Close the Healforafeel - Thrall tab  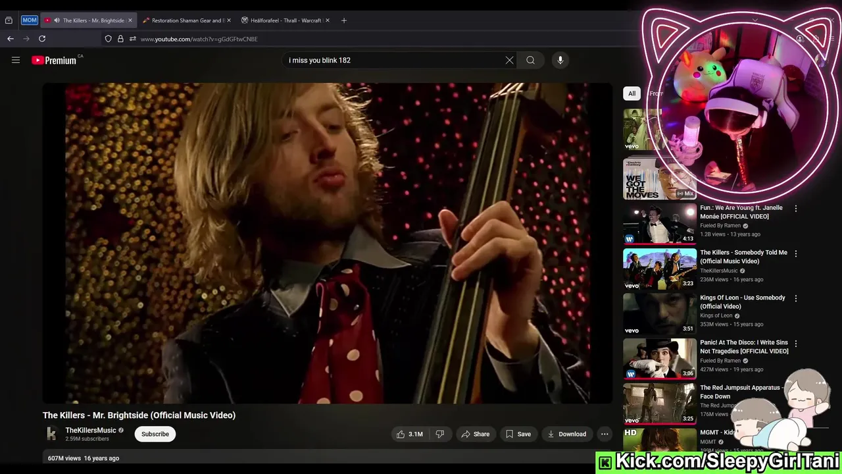[327, 20]
